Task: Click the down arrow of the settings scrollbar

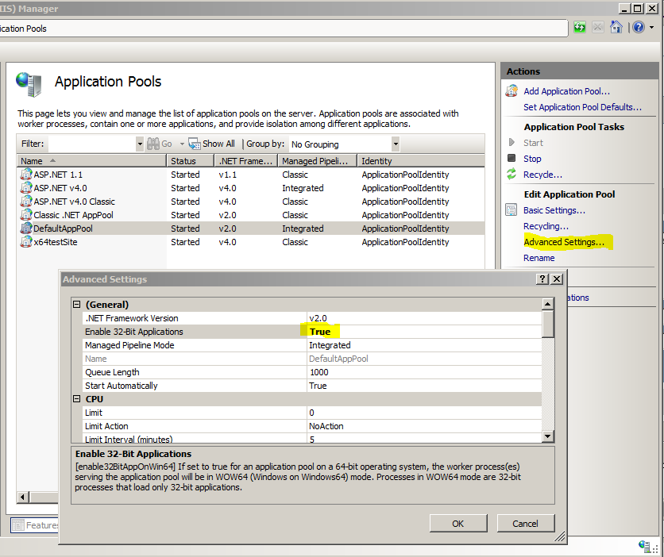Action: 547,436
